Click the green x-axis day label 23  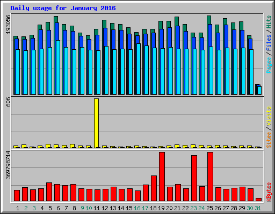coord(193,208)
